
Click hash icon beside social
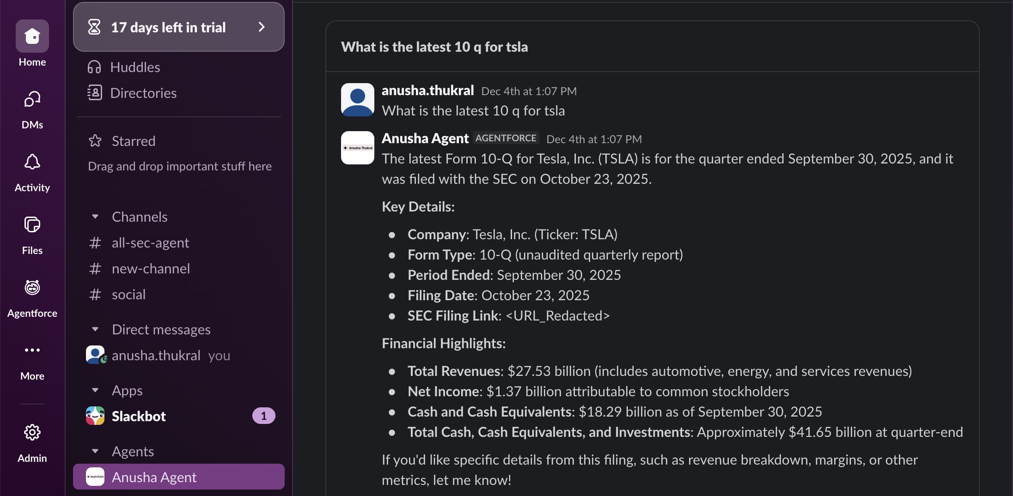[95, 294]
